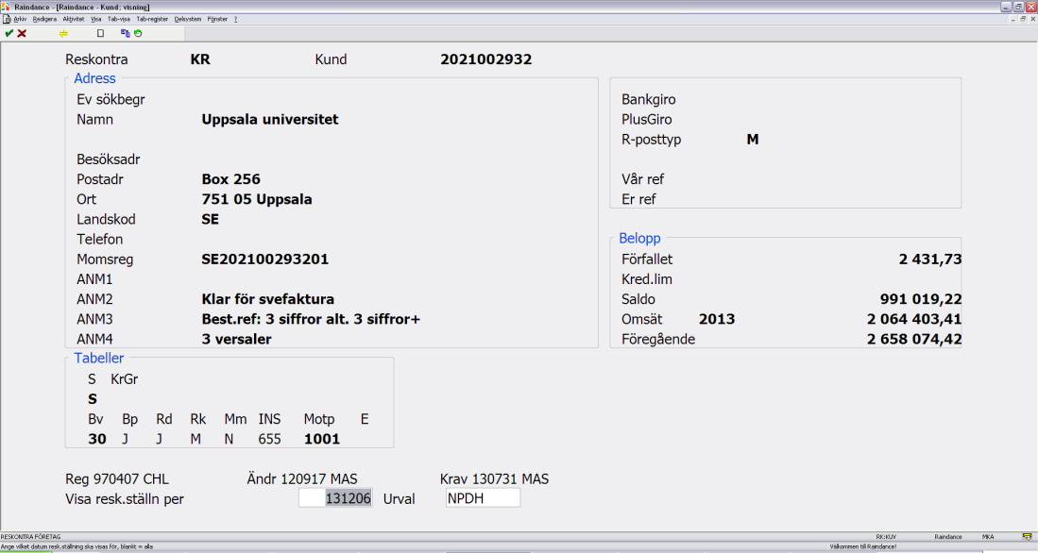Click the blank page toolbar icon
The image size is (1038, 553).
click(x=101, y=33)
